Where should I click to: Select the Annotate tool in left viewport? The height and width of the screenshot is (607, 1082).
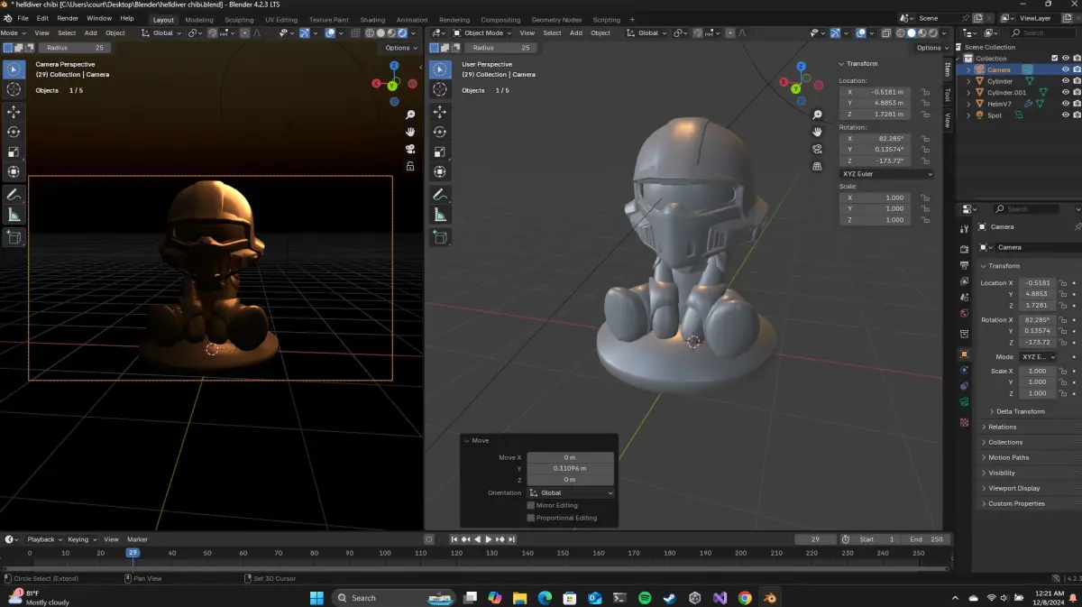tap(14, 195)
